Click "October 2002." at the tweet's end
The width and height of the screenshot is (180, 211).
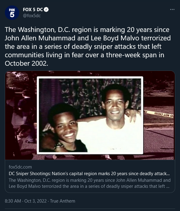[x=26, y=63]
